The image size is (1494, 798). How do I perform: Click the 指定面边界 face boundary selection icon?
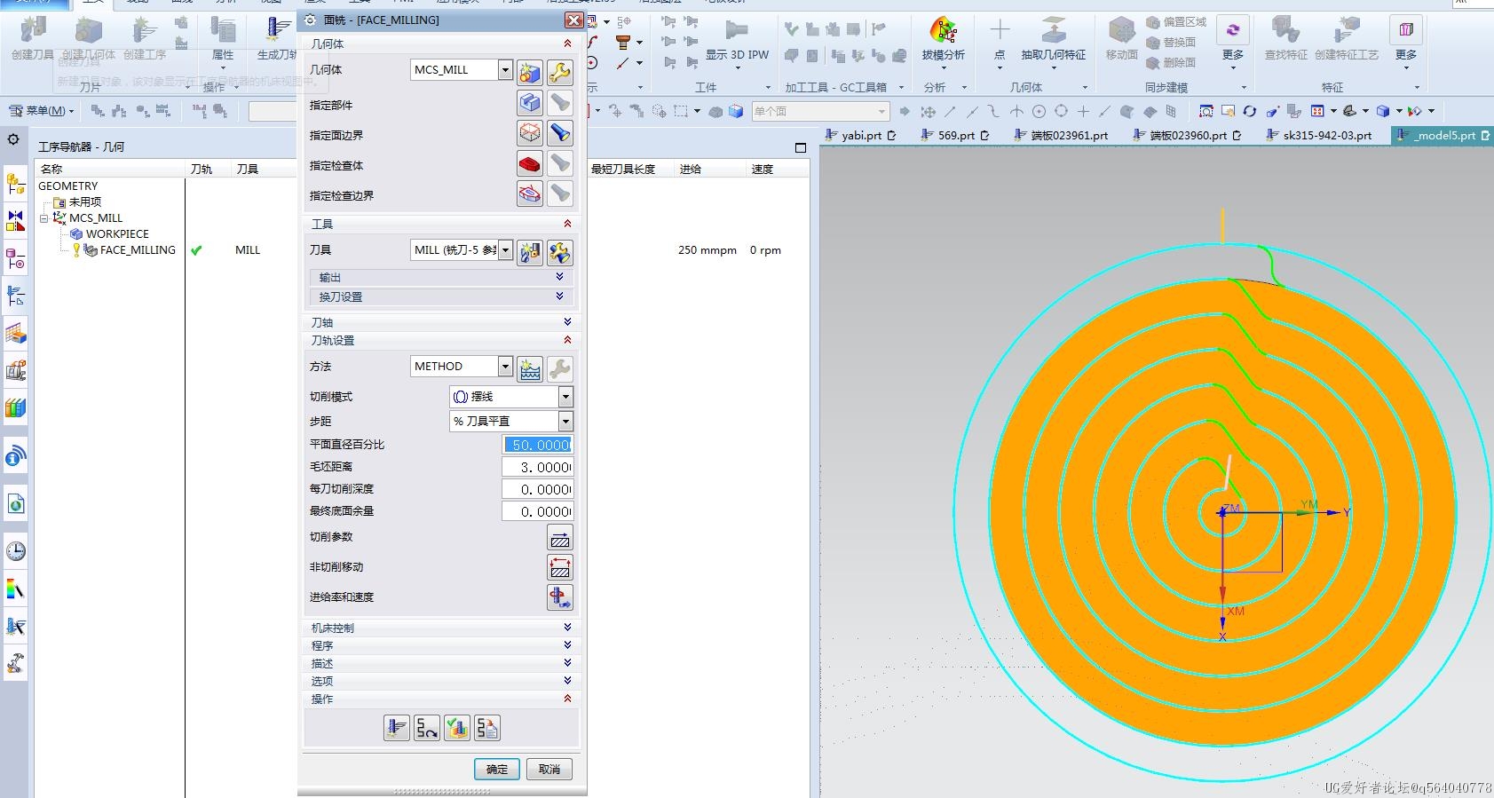click(530, 133)
